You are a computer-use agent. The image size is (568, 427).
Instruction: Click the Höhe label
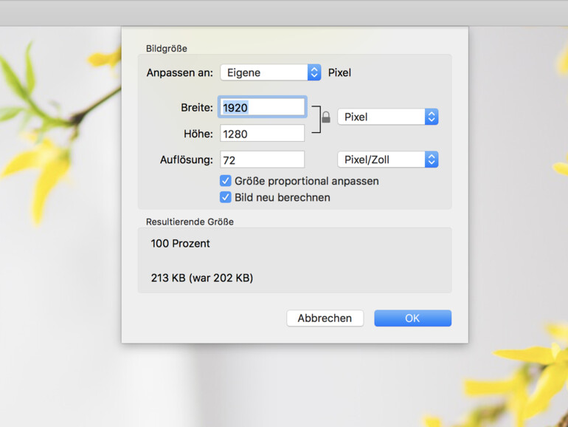[x=198, y=134]
